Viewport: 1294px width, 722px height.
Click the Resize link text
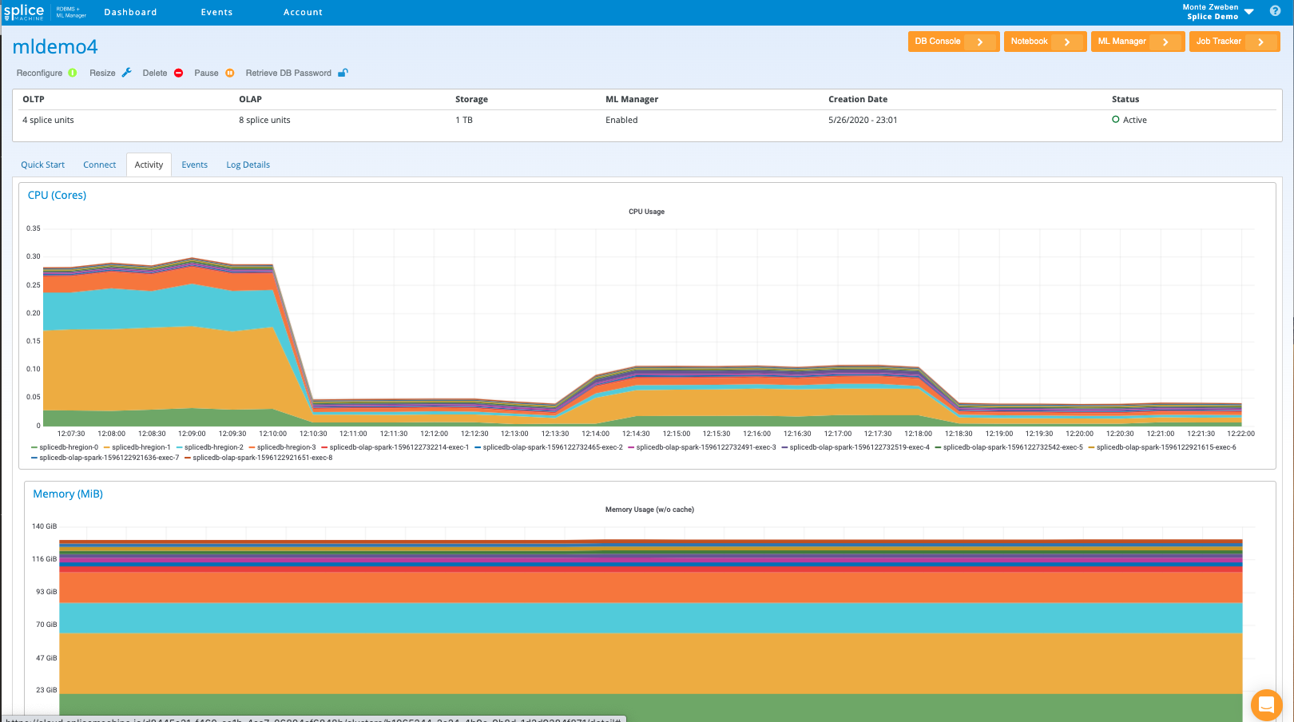coord(102,73)
